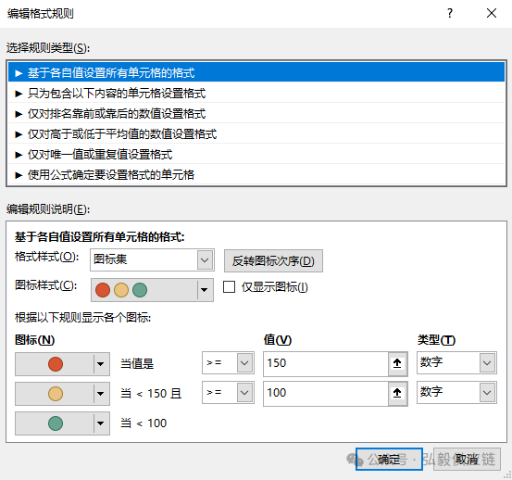Click the value field containing 150

tap(326, 363)
